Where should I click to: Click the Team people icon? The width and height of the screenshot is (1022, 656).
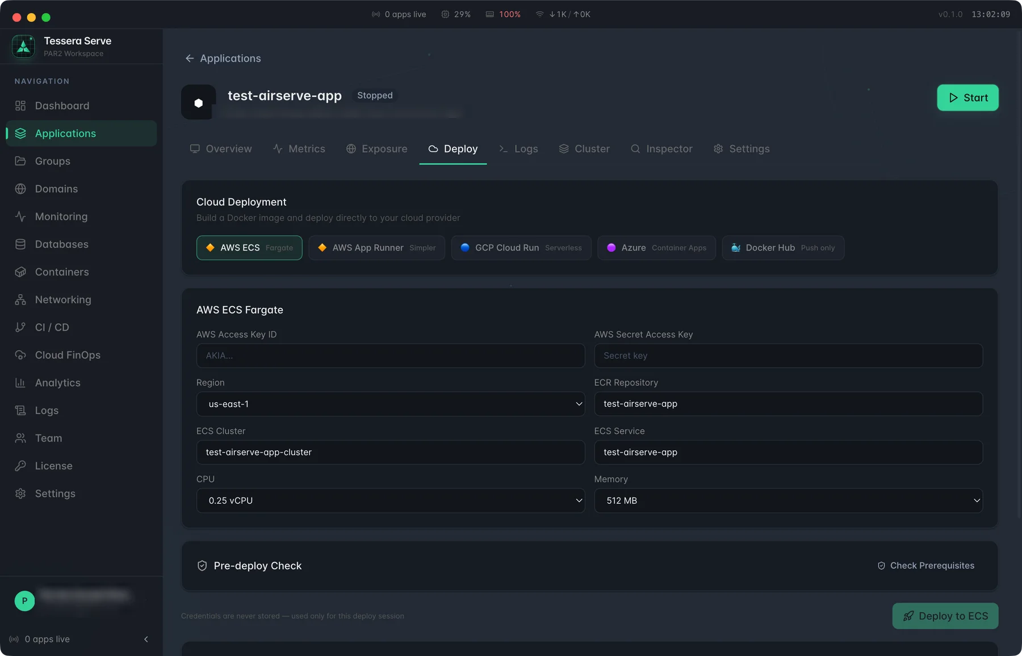point(20,438)
